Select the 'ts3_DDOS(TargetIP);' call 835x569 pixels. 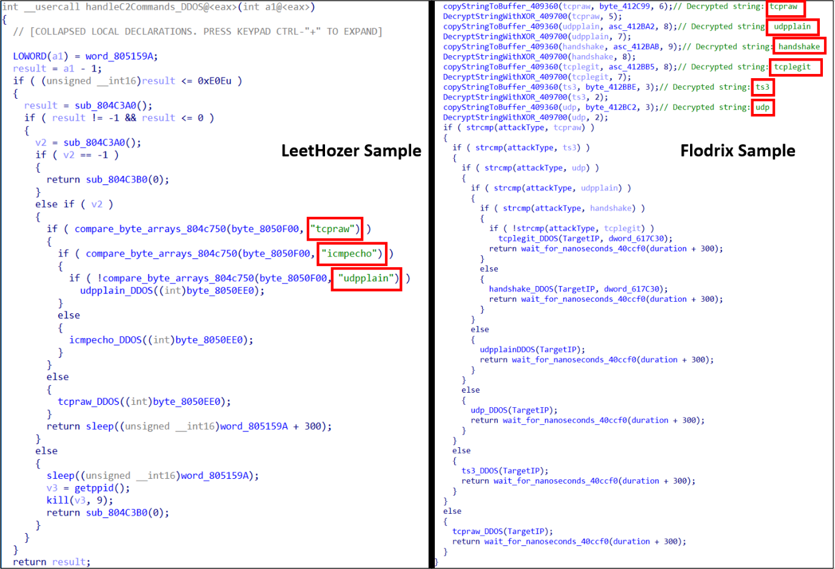505,471
